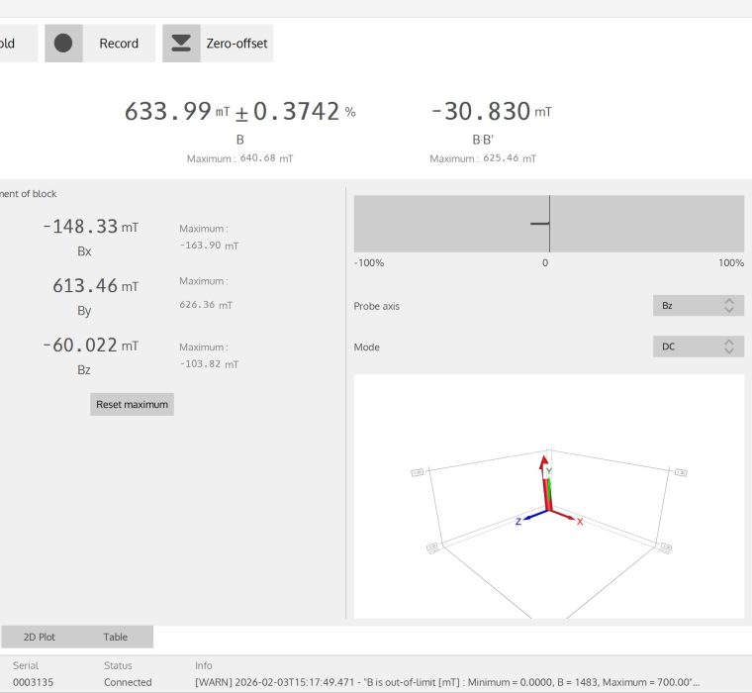752x693 pixels.
Task: Click the Zero-offset icon
Action: (181, 44)
